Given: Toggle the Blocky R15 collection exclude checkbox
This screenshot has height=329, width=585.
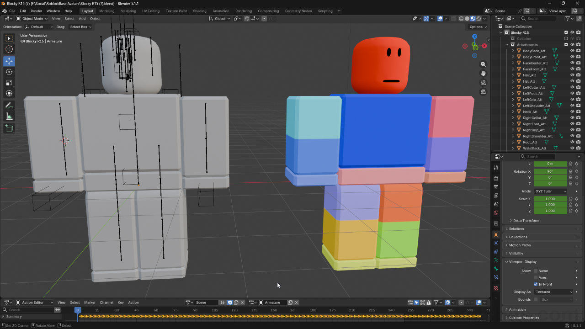Looking at the screenshot, I should (566, 32).
